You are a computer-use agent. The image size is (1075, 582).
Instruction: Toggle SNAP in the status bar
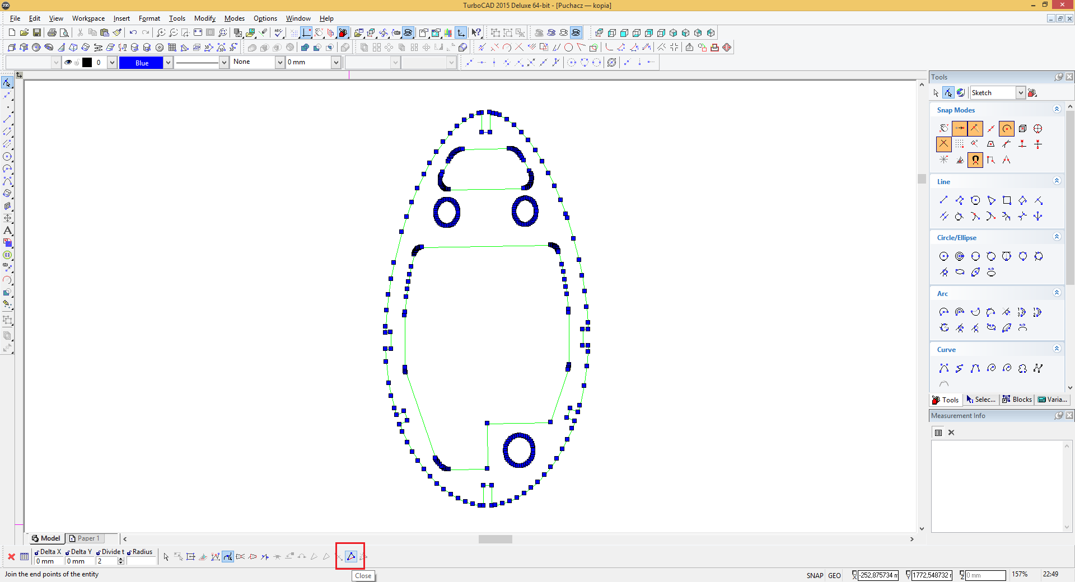point(815,575)
